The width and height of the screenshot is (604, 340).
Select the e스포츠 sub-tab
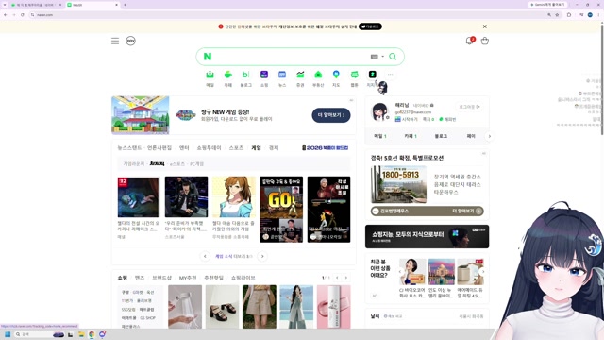pos(177,163)
